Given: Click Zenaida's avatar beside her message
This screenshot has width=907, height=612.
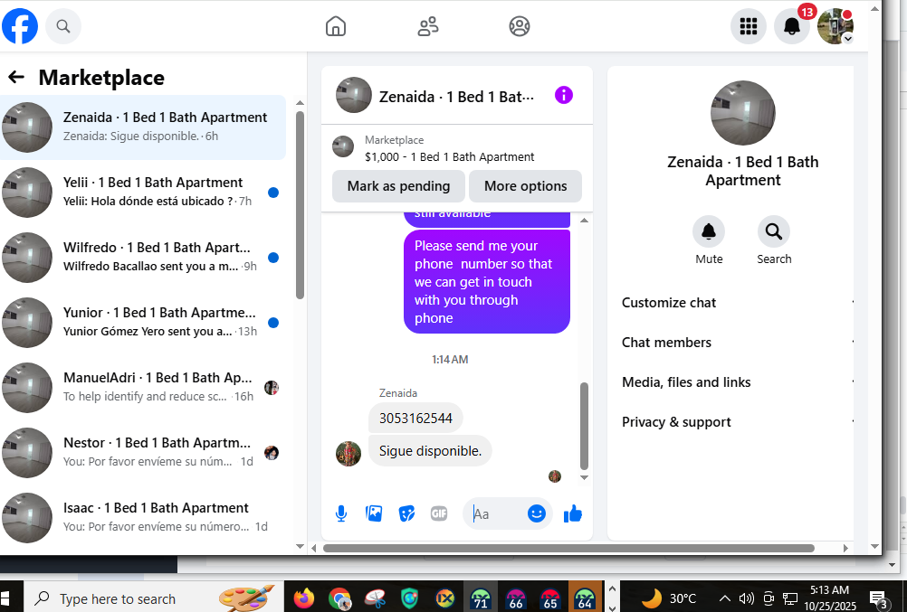Looking at the screenshot, I should [348, 454].
